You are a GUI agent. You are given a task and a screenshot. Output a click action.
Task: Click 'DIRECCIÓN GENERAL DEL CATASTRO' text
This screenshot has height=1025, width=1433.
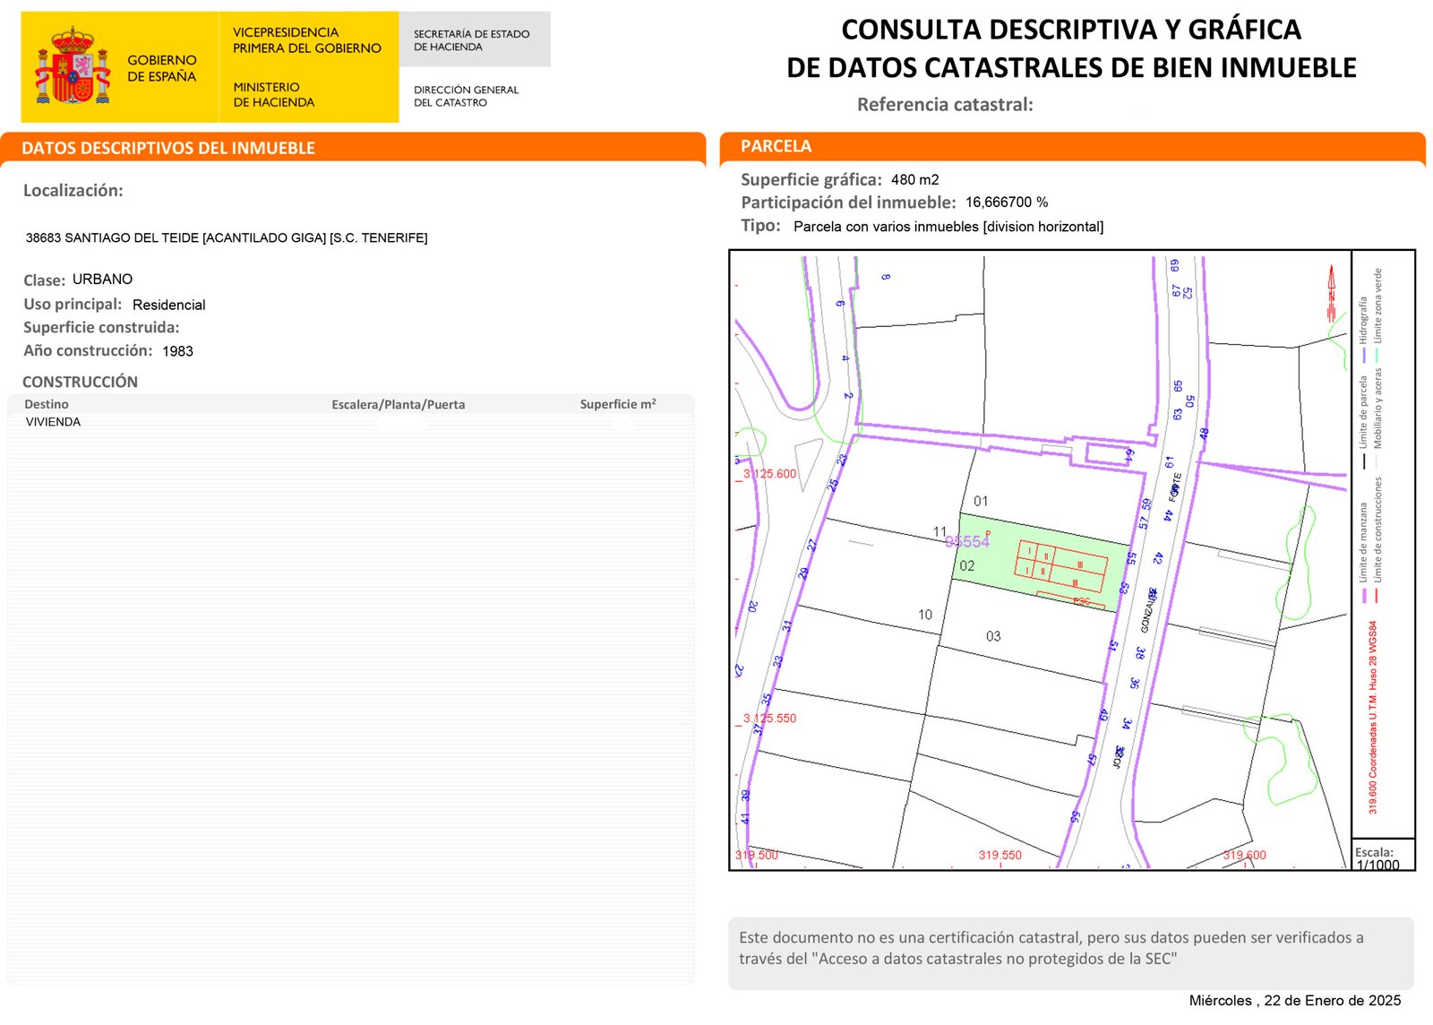tap(466, 96)
